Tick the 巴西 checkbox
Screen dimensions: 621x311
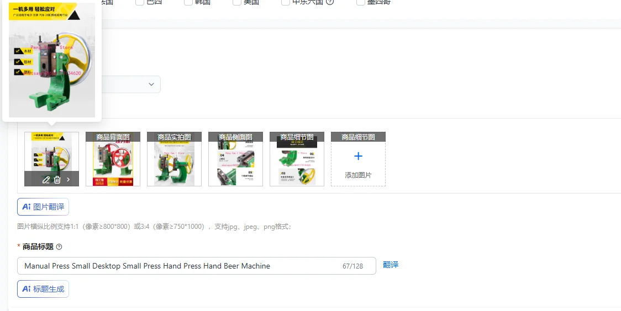pyautogui.click(x=139, y=2)
